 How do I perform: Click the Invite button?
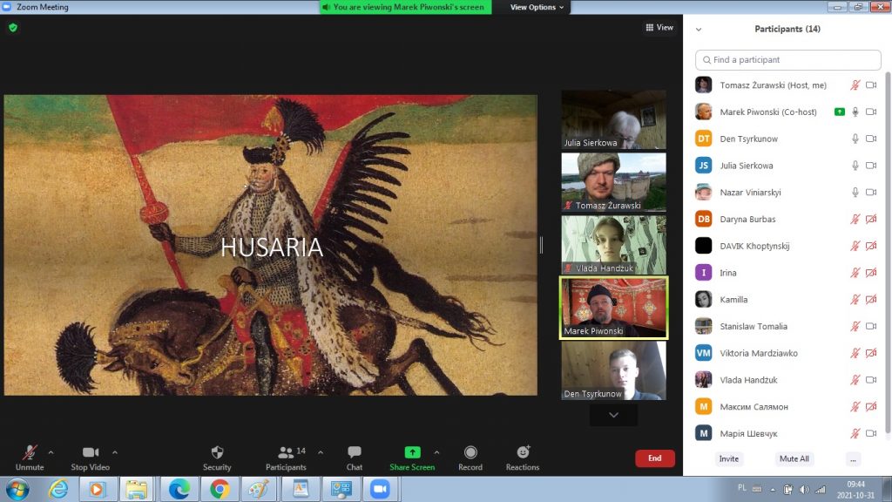(729, 458)
